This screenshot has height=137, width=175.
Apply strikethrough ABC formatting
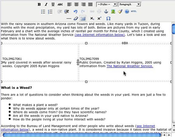tap(60, 4)
